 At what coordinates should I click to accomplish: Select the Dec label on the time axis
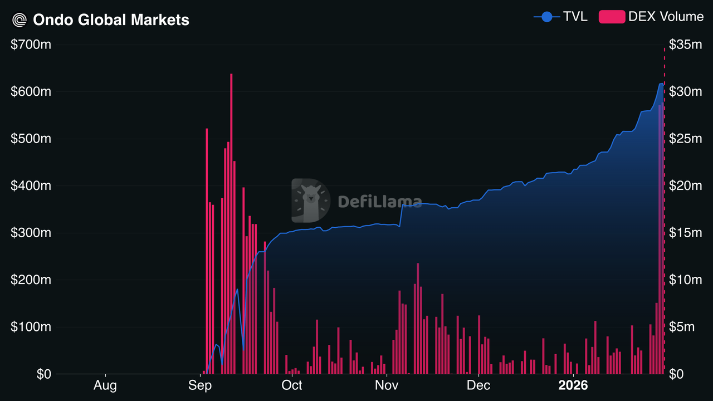click(x=478, y=385)
